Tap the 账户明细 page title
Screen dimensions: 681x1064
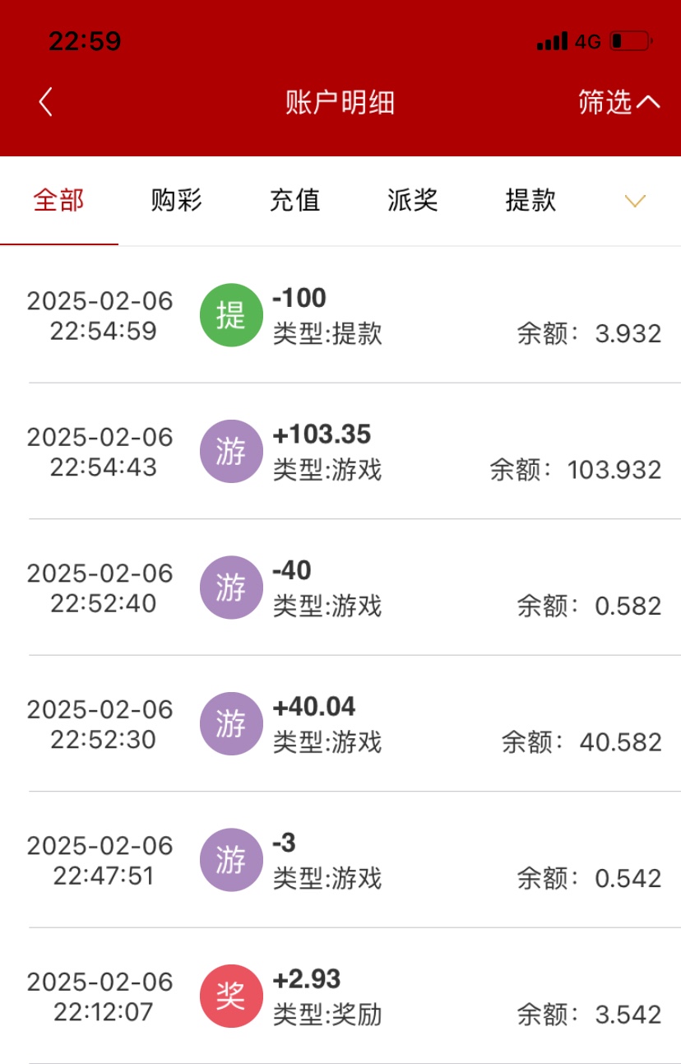click(x=340, y=102)
